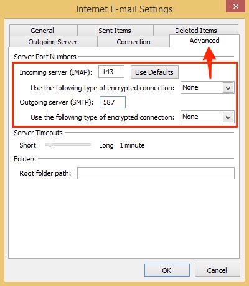Click the Use Defaults button
This screenshot has height=286, width=249.
[154, 72]
